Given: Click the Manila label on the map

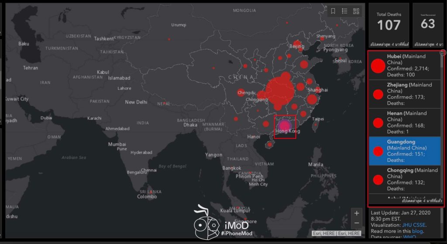Looking at the screenshot, I should [316, 165].
